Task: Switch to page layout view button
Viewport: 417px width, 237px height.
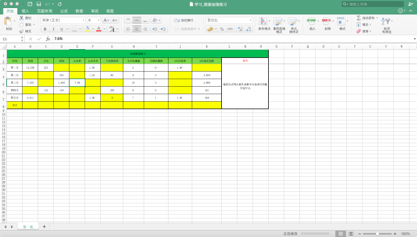Action: 351,234
